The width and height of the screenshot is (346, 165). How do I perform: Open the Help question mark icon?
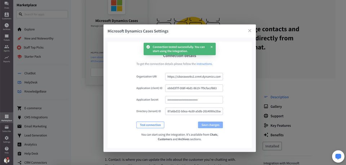click(x=6, y=150)
